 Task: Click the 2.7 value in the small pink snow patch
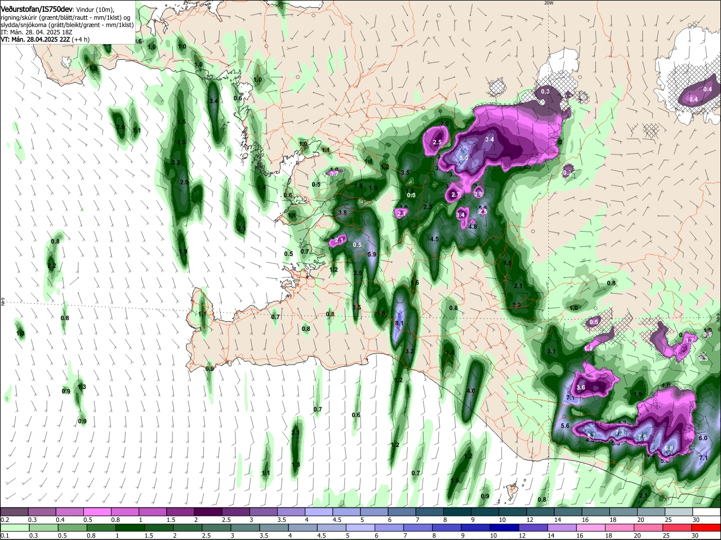456,195
